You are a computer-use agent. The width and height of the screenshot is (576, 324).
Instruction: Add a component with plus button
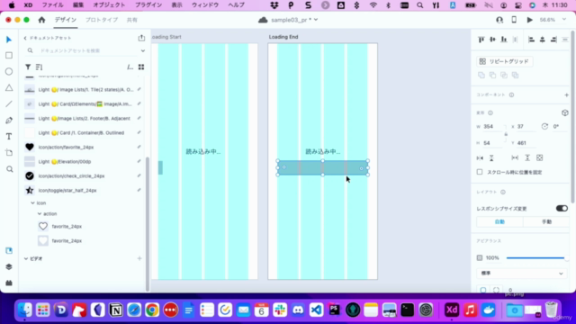coord(566,94)
